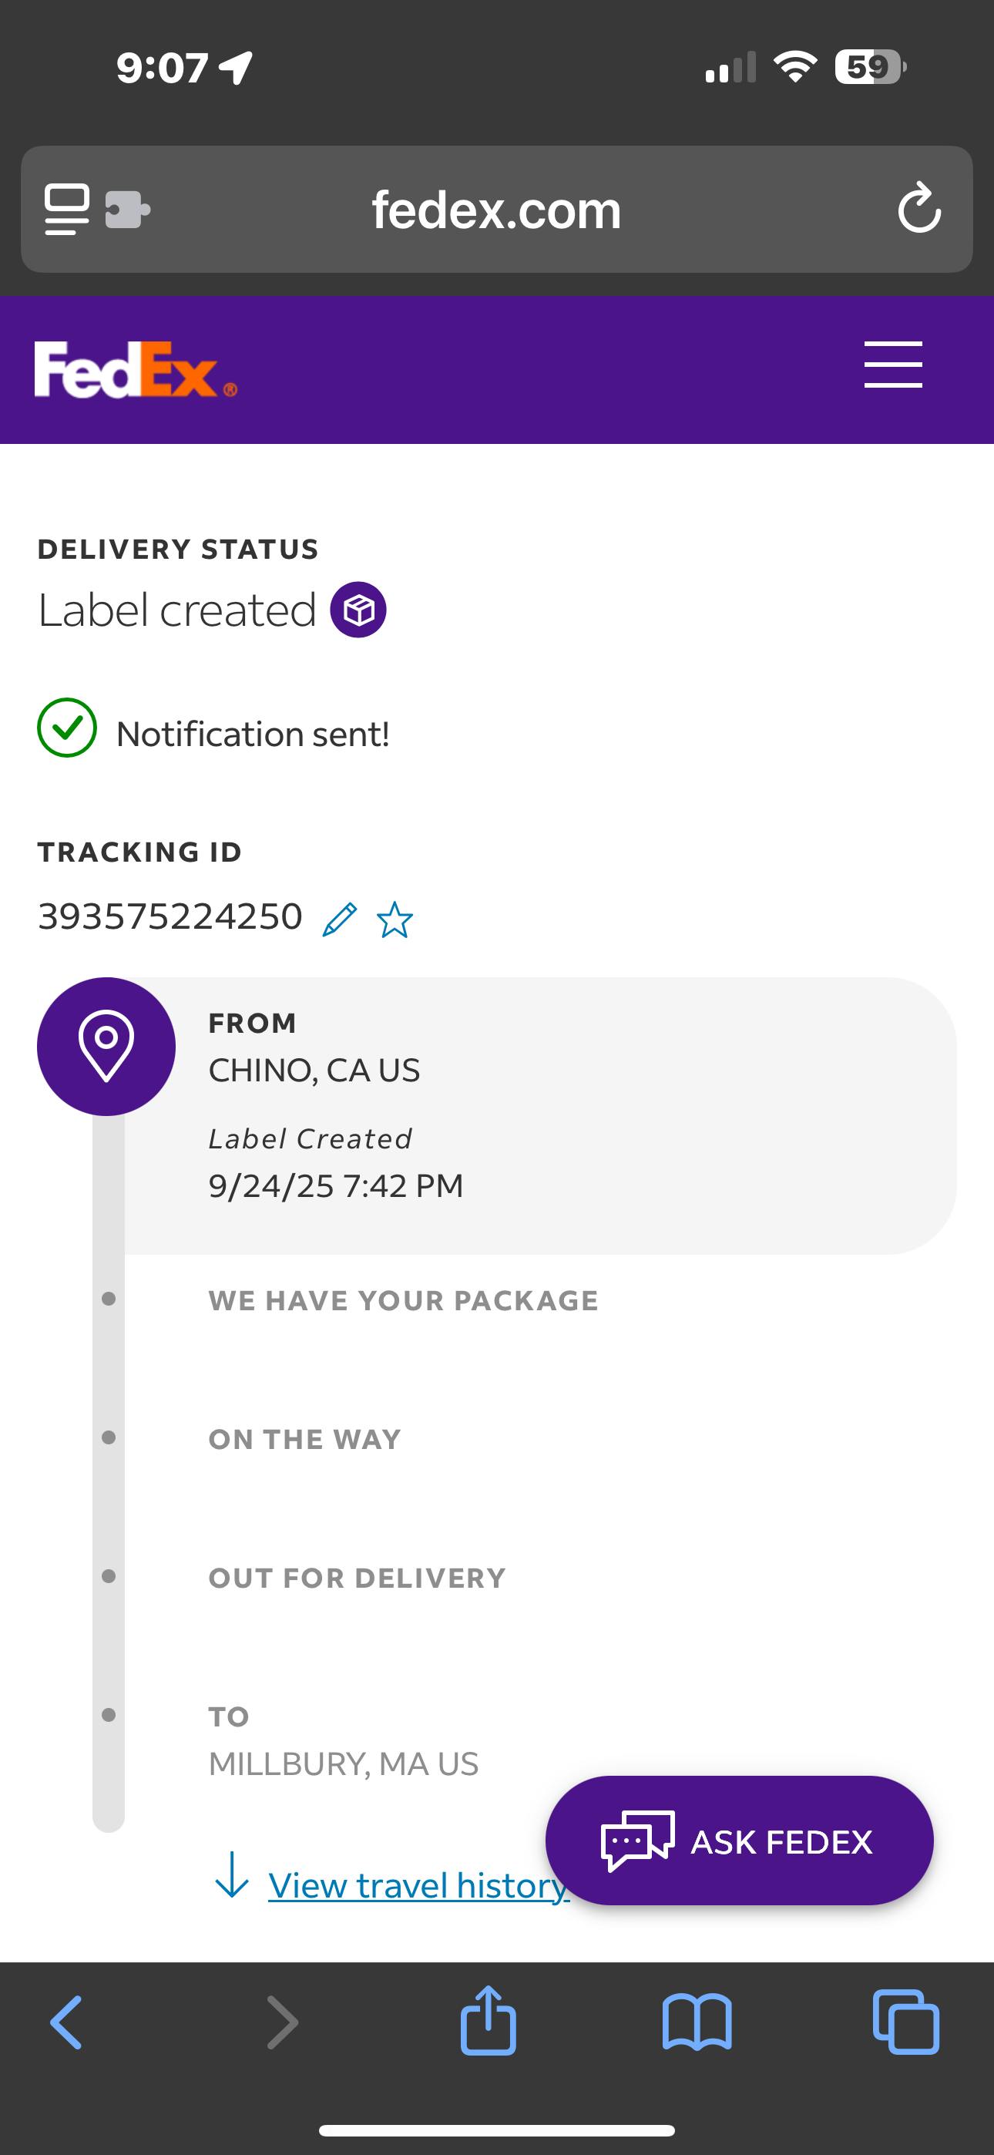Image resolution: width=994 pixels, height=2155 pixels.
Task: Show open Safari tabs
Action: point(905,2022)
